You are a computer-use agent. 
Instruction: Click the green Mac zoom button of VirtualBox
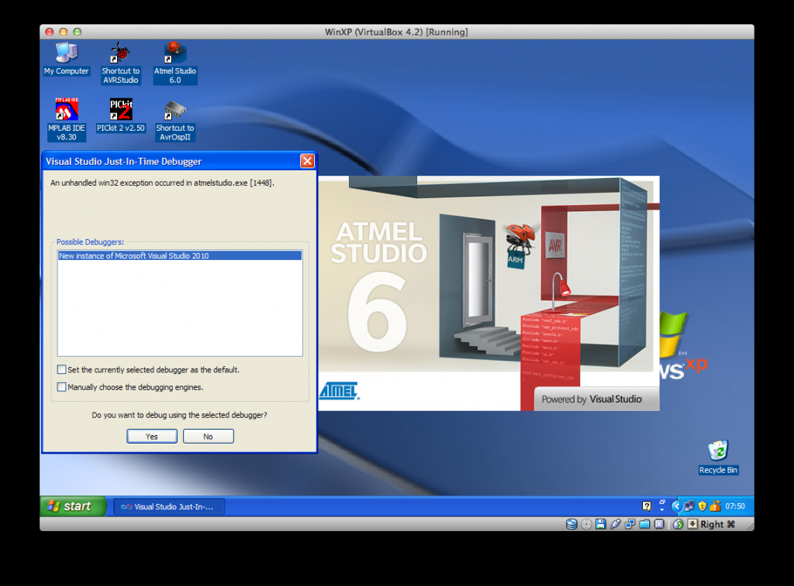tap(78, 32)
